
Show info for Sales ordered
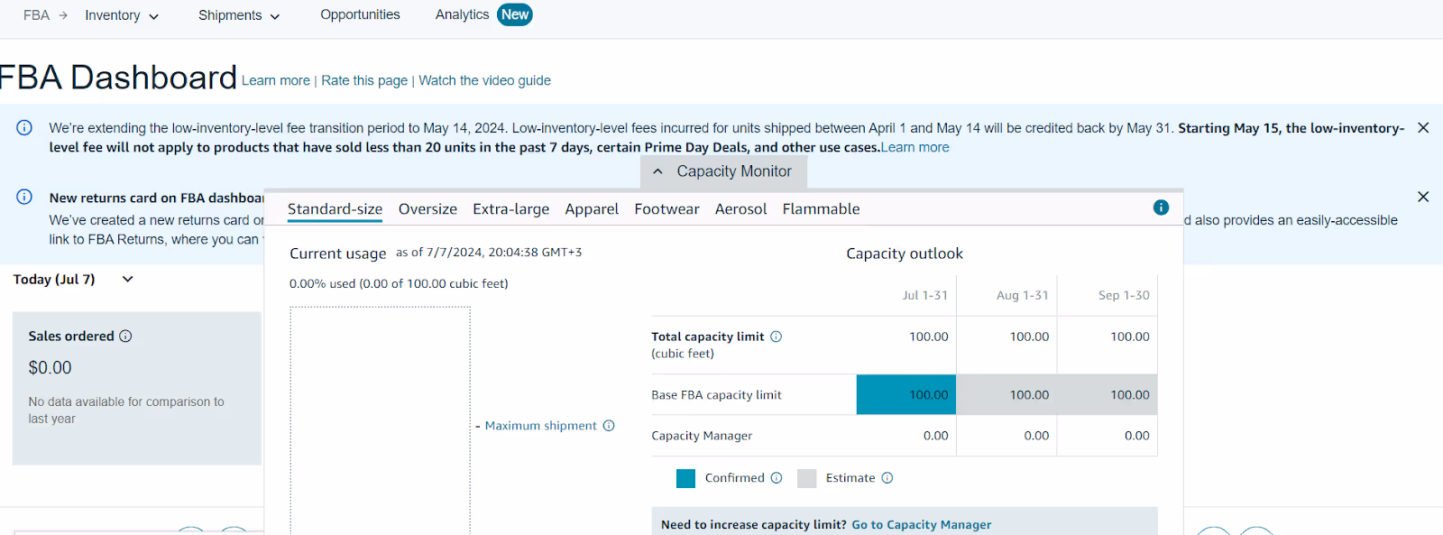(126, 336)
